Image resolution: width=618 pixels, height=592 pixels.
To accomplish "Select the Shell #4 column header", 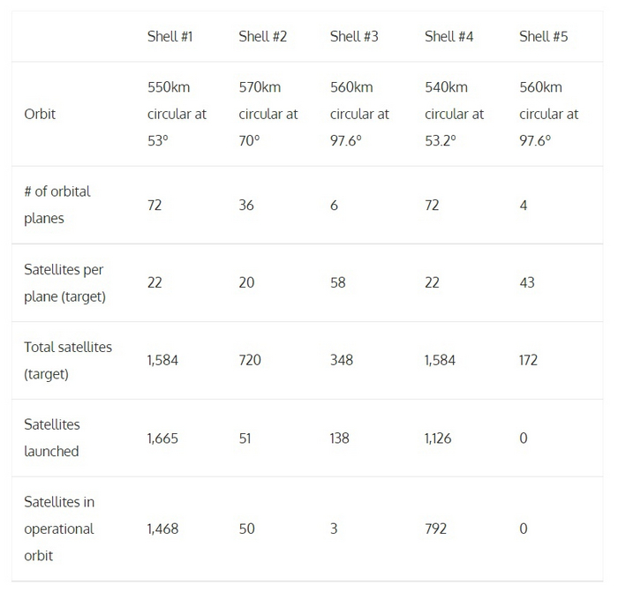I will (448, 36).
